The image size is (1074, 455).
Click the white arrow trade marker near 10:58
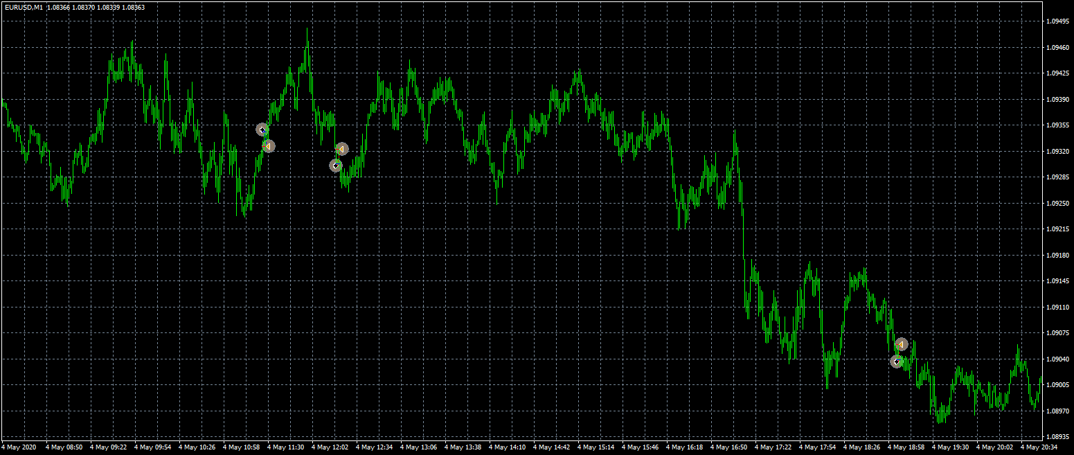click(262, 130)
